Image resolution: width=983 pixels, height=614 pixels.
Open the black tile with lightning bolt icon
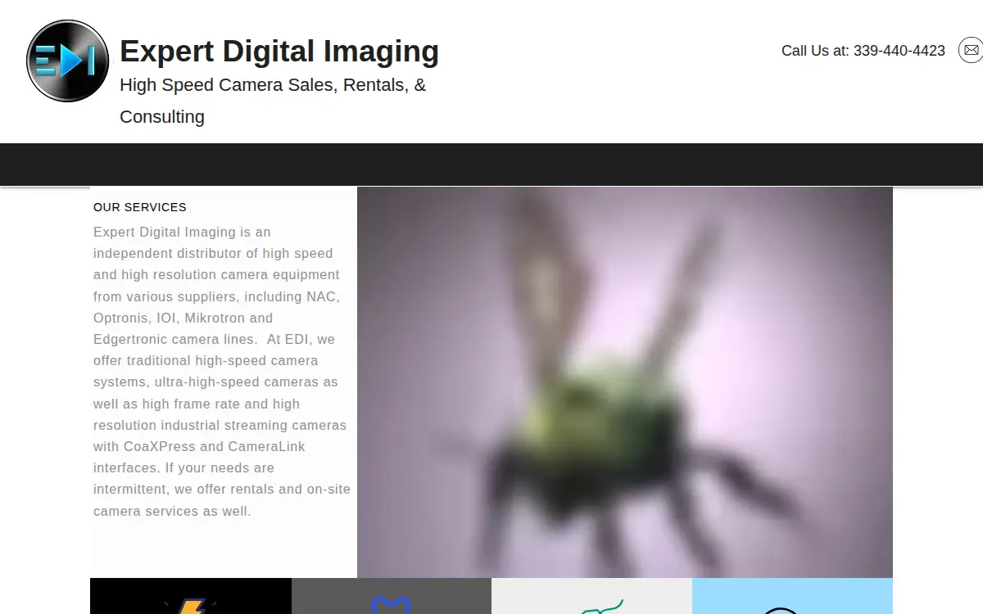191,596
